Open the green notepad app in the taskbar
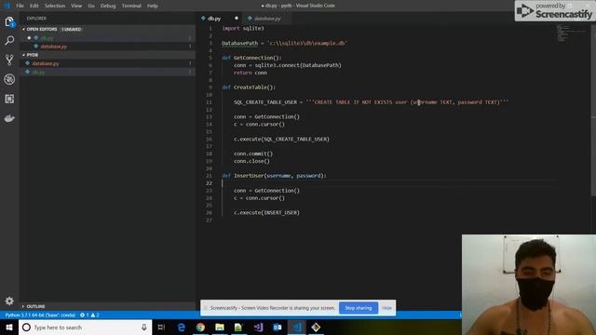 238,327
